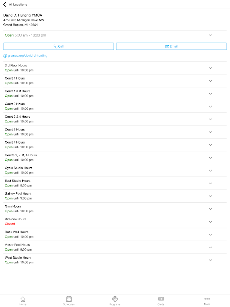Click Open until 9:00 pm under Gainey Pool
Image resolution: width=230 pixels, height=307 pixels.
(18, 198)
